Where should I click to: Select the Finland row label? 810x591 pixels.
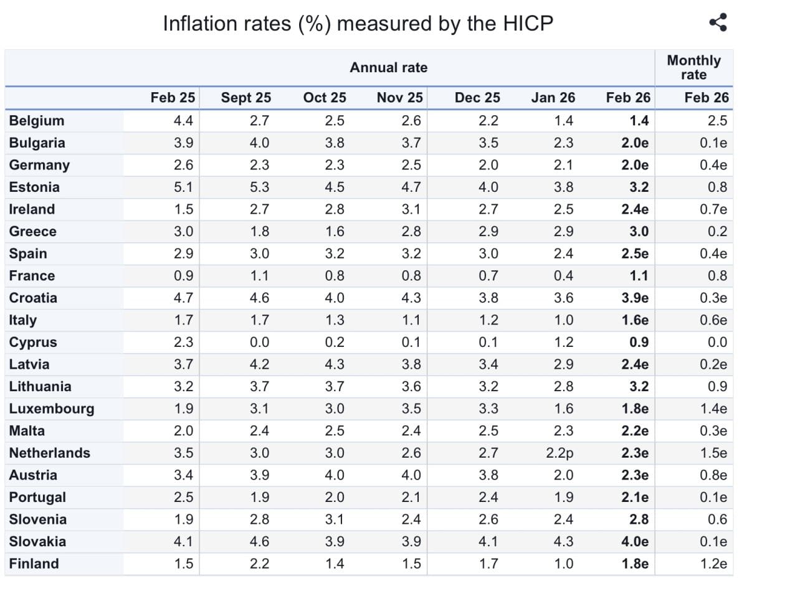pyautogui.click(x=34, y=564)
